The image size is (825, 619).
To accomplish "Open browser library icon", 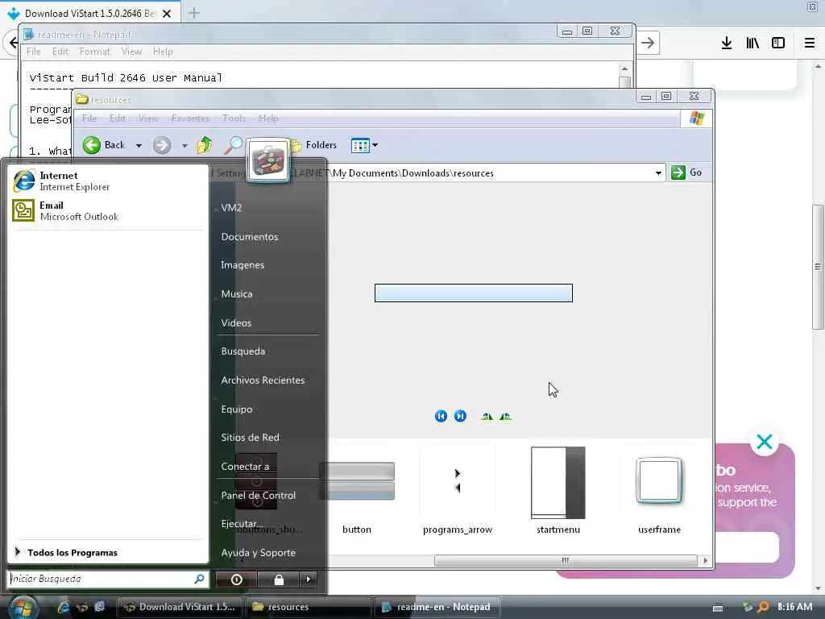I will coord(752,44).
